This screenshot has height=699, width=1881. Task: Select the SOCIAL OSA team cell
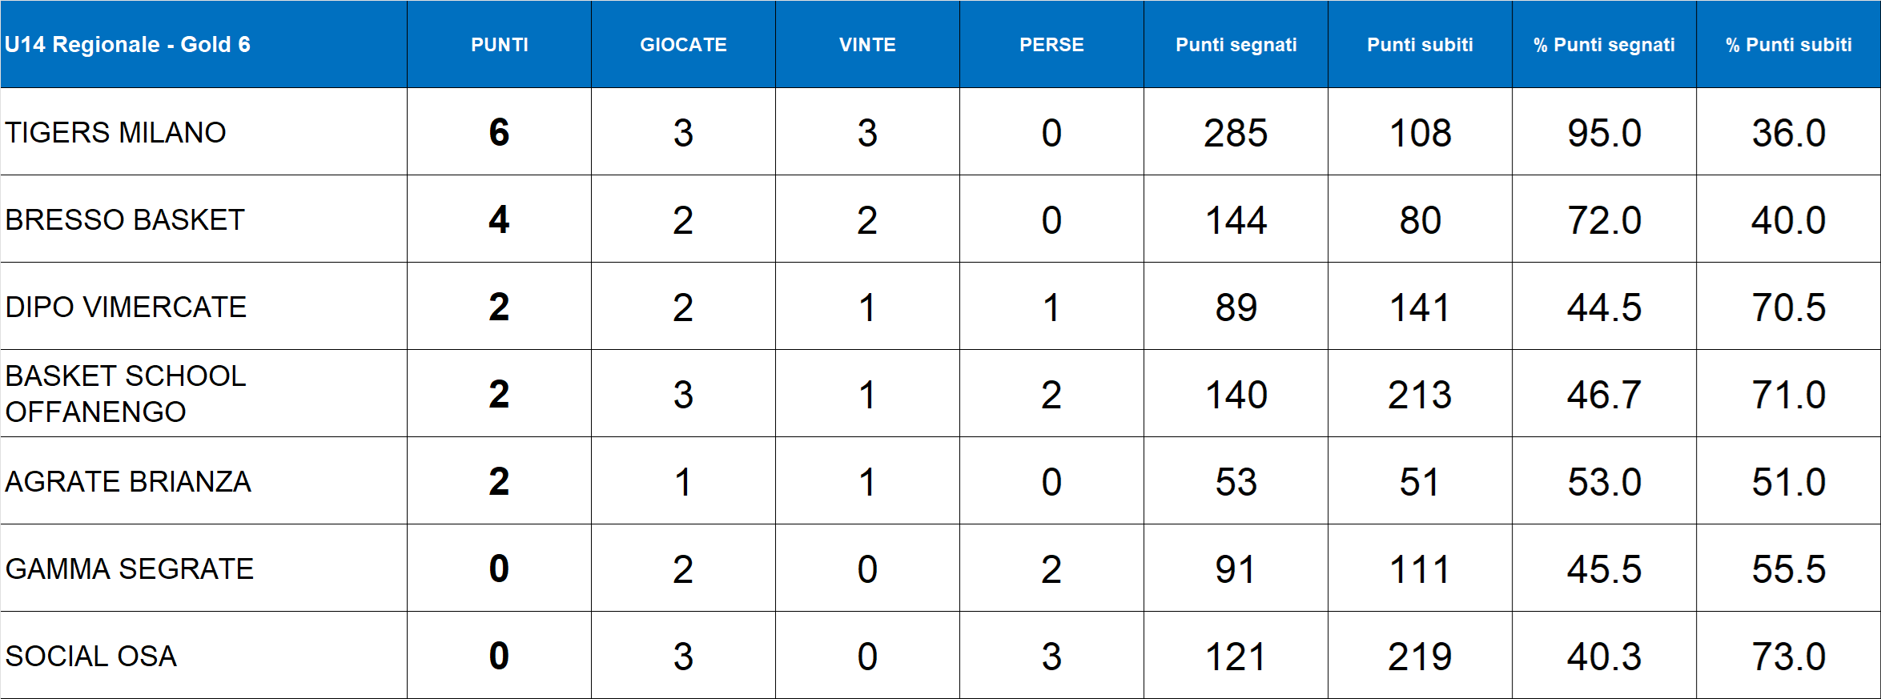[91, 656]
